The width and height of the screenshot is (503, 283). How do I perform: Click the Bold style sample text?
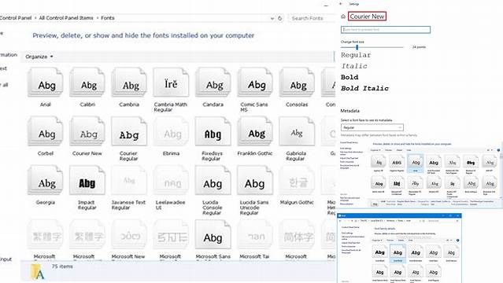(x=350, y=77)
